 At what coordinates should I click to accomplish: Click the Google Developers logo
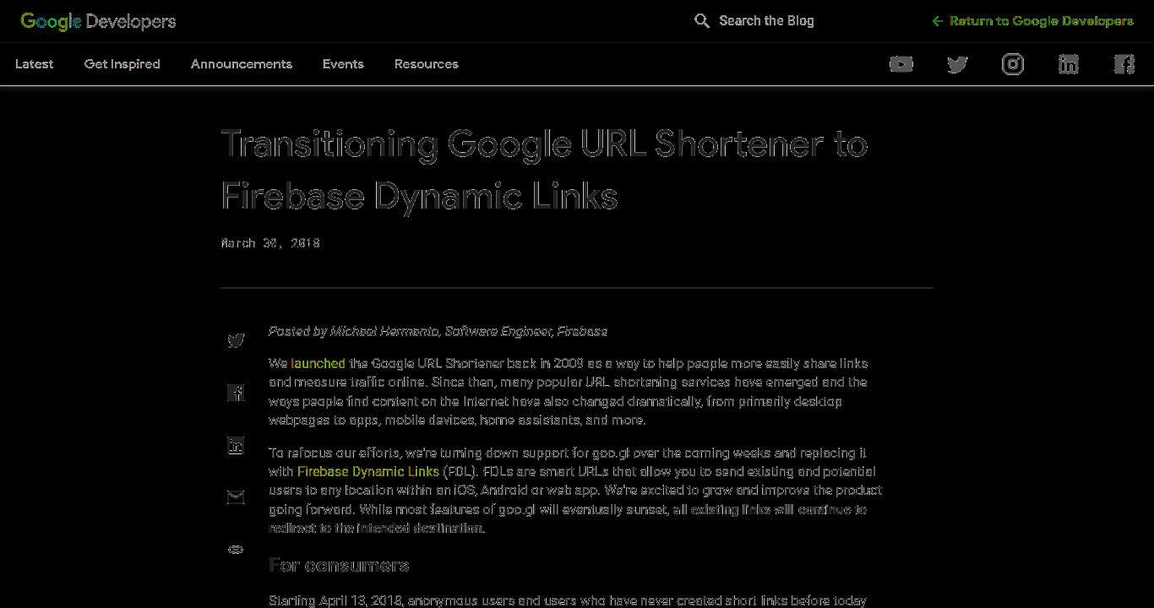pyautogui.click(x=98, y=21)
